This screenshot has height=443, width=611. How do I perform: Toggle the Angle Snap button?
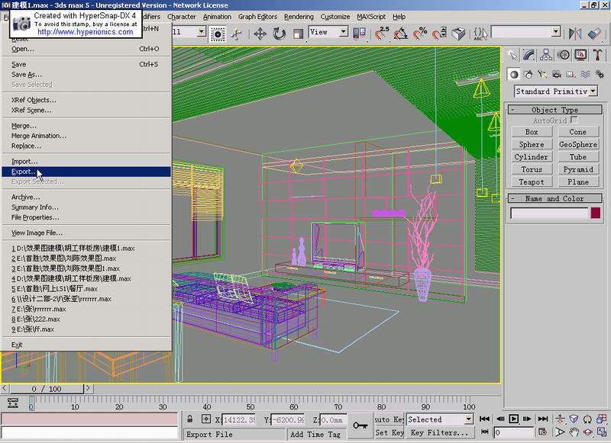401,34
